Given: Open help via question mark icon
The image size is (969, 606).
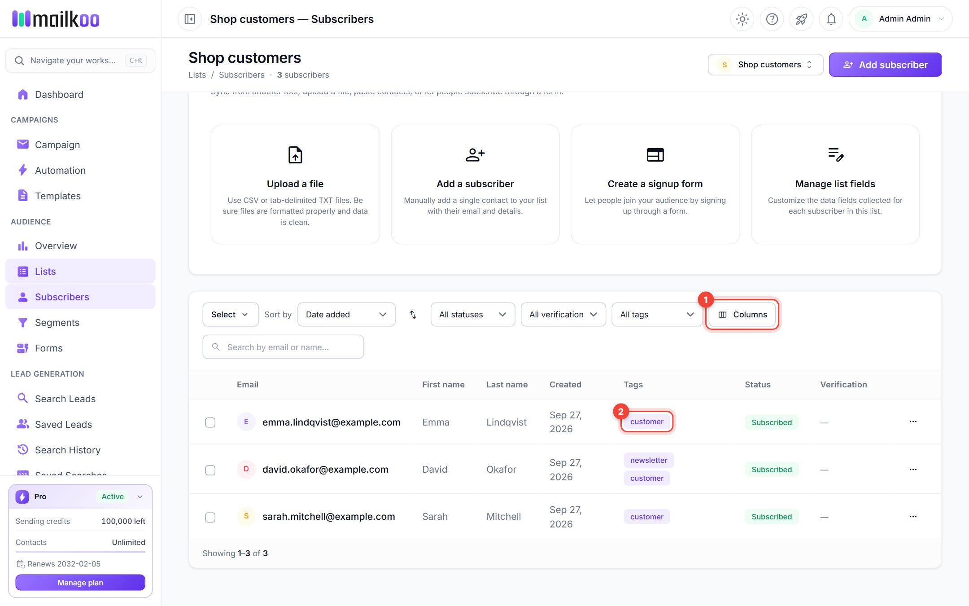Looking at the screenshot, I should 772,19.
